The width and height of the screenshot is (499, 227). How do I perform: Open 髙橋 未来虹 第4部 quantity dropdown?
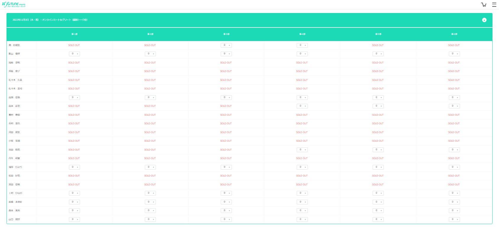click(302, 202)
